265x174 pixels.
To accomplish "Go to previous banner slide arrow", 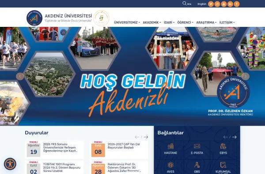I will [20, 76].
